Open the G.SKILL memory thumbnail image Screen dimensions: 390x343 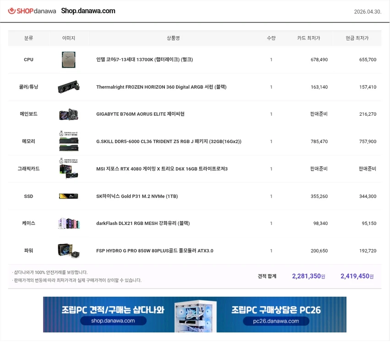(69, 141)
